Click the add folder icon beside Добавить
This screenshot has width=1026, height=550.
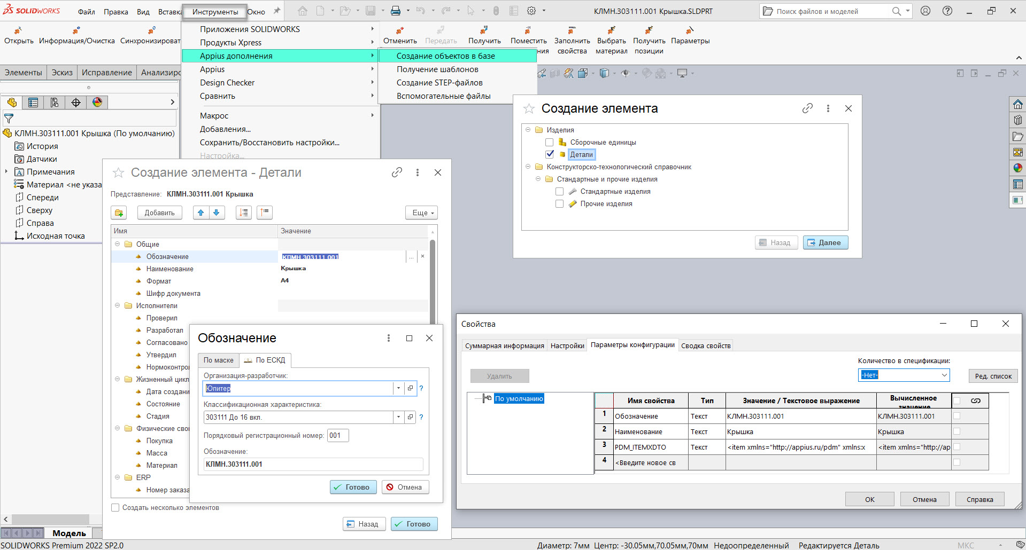point(119,213)
